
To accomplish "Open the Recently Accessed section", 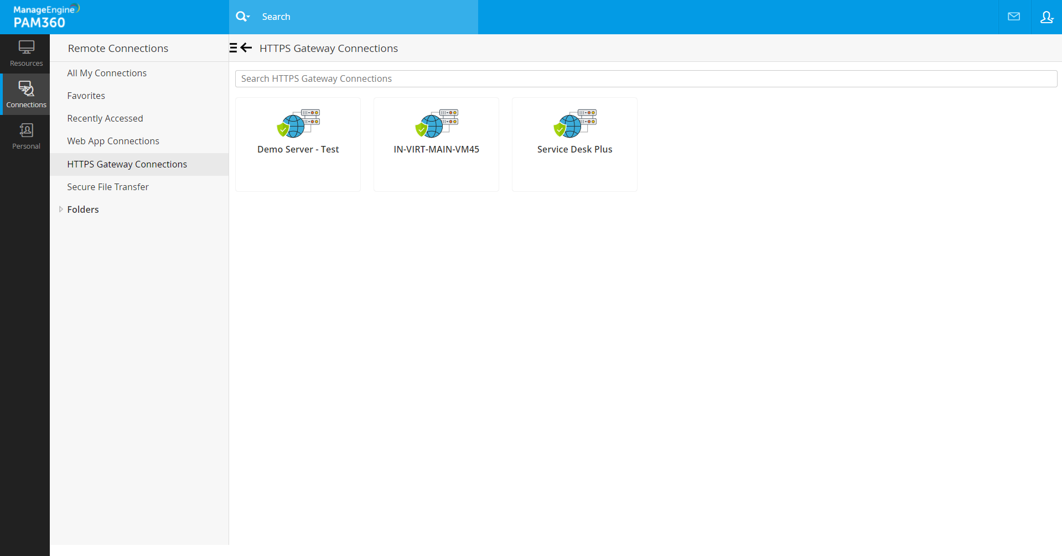I will [x=105, y=118].
